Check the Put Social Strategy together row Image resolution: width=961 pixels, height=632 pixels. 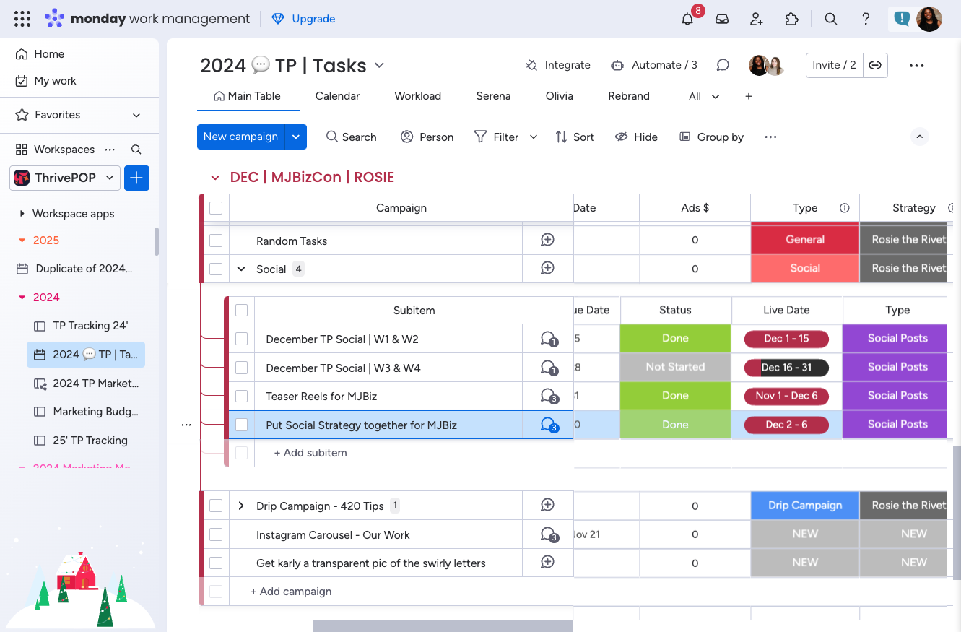pyautogui.click(x=242, y=425)
